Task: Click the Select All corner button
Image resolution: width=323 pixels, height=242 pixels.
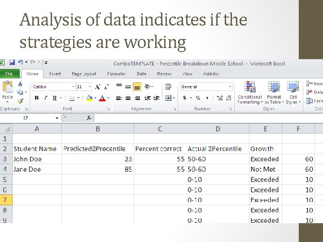Action: click(6, 129)
